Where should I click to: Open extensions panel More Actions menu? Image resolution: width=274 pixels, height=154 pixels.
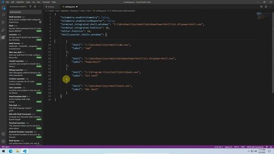click(39, 7)
